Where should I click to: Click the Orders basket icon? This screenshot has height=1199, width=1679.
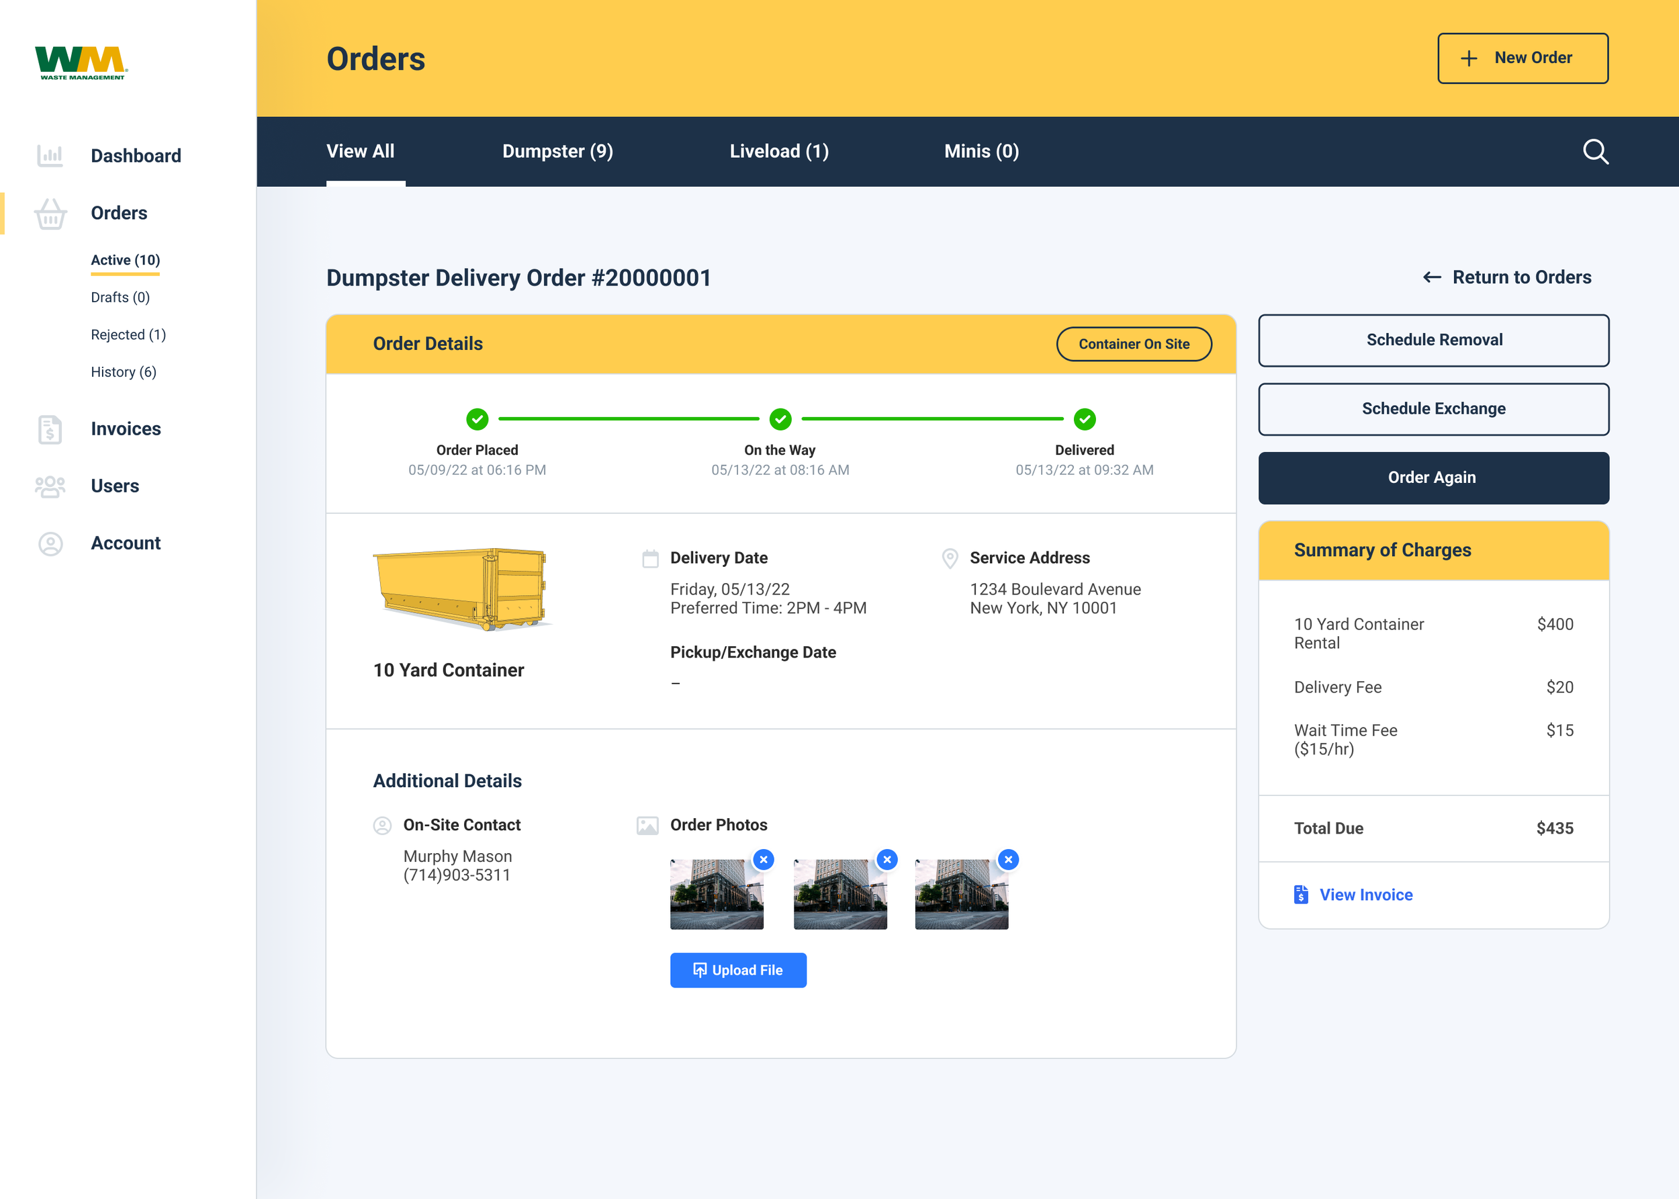coord(50,214)
